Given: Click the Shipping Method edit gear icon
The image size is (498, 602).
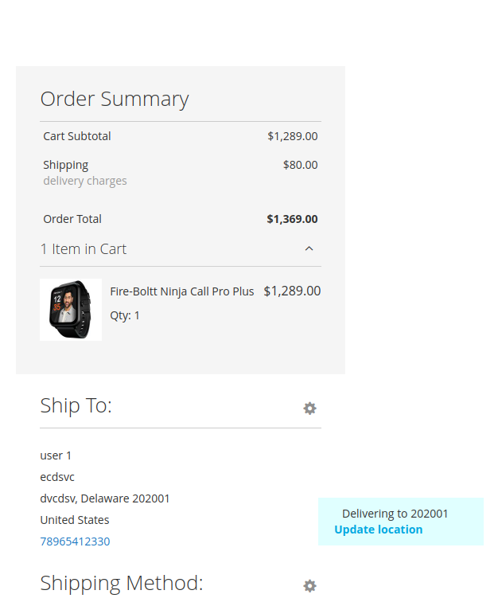Looking at the screenshot, I should point(309,586).
